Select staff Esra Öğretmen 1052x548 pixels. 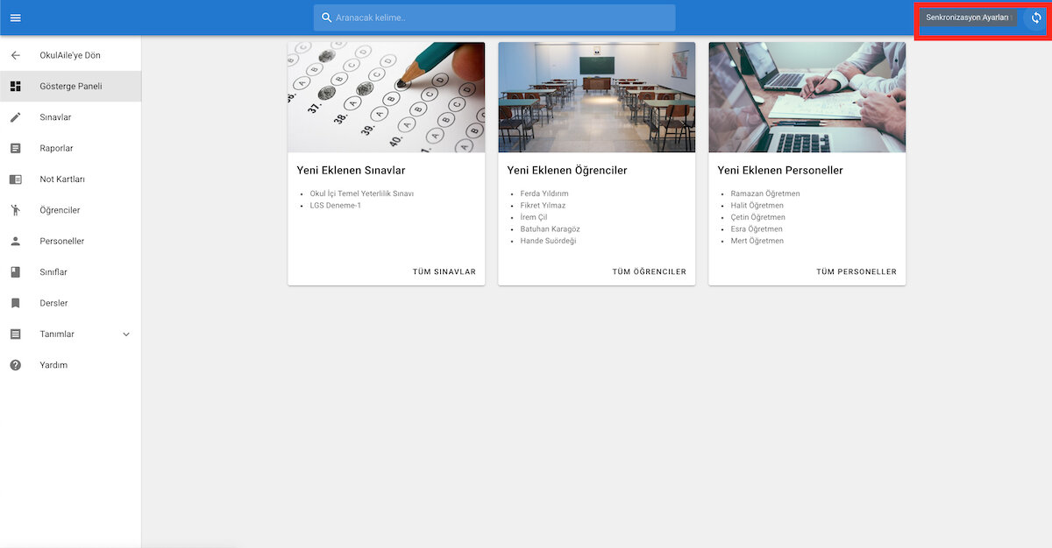[x=757, y=229]
